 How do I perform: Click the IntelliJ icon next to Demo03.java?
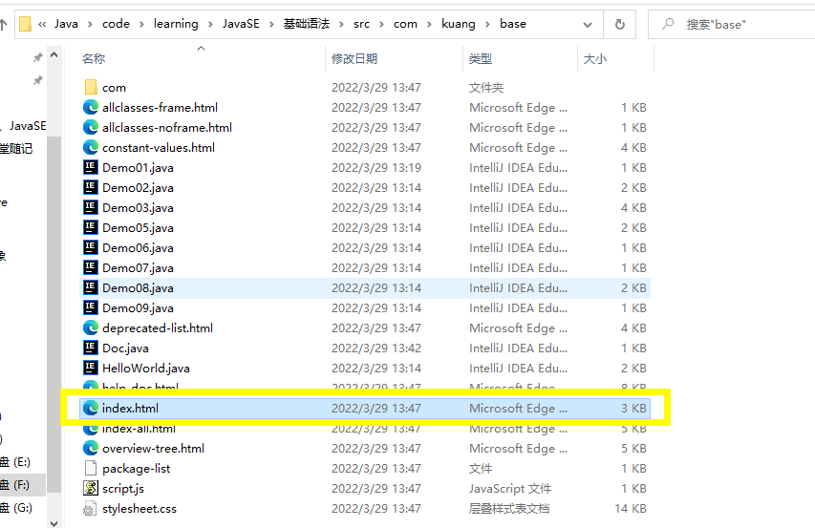tap(91, 208)
